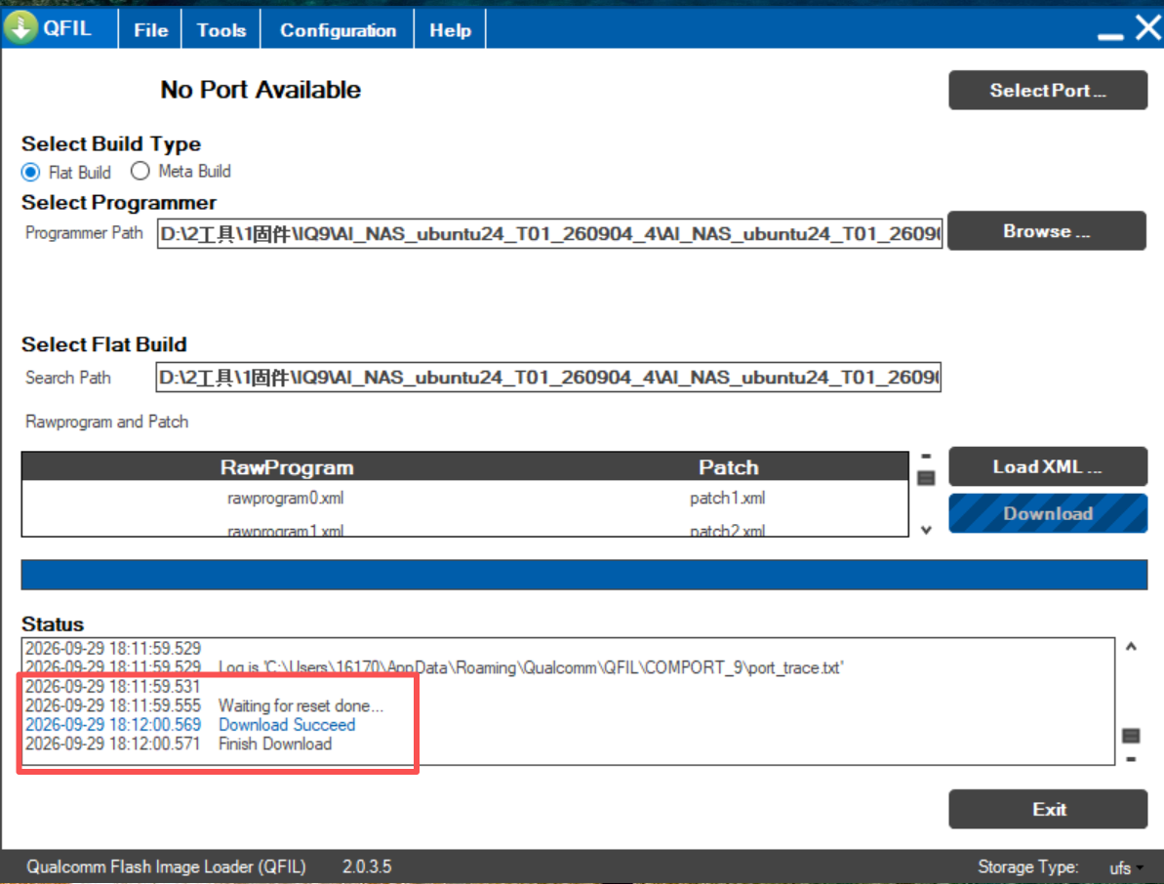The width and height of the screenshot is (1164, 884).
Task: Click the version number 2.0.3.5
Action: point(367,866)
